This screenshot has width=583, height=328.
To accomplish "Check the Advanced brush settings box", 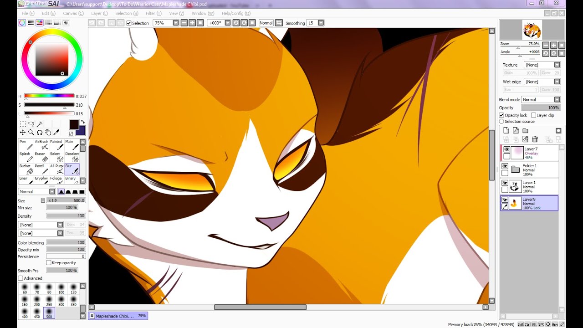I will point(20,278).
